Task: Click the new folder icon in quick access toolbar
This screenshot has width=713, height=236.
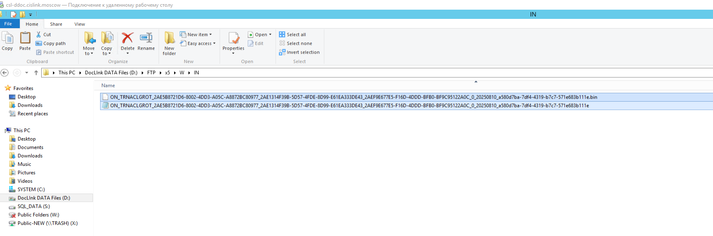Action: [x=22, y=14]
